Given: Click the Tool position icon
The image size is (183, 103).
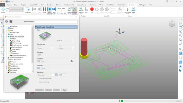Looking at the screenshot, I should 86,10.
